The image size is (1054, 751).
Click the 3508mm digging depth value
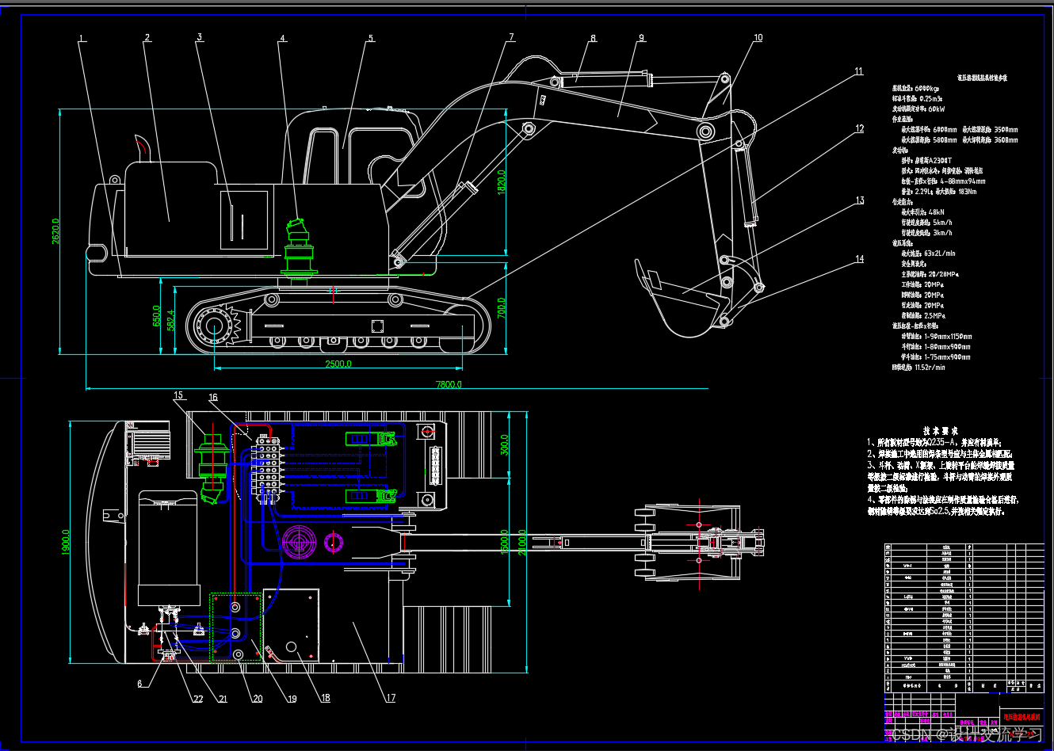pos(1006,129)
